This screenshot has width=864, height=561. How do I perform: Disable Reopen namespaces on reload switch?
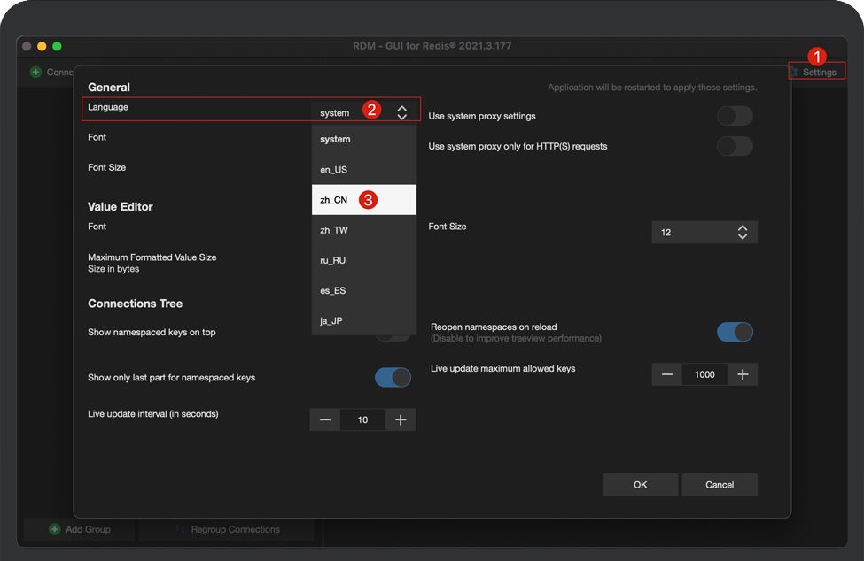pos(735,332)
